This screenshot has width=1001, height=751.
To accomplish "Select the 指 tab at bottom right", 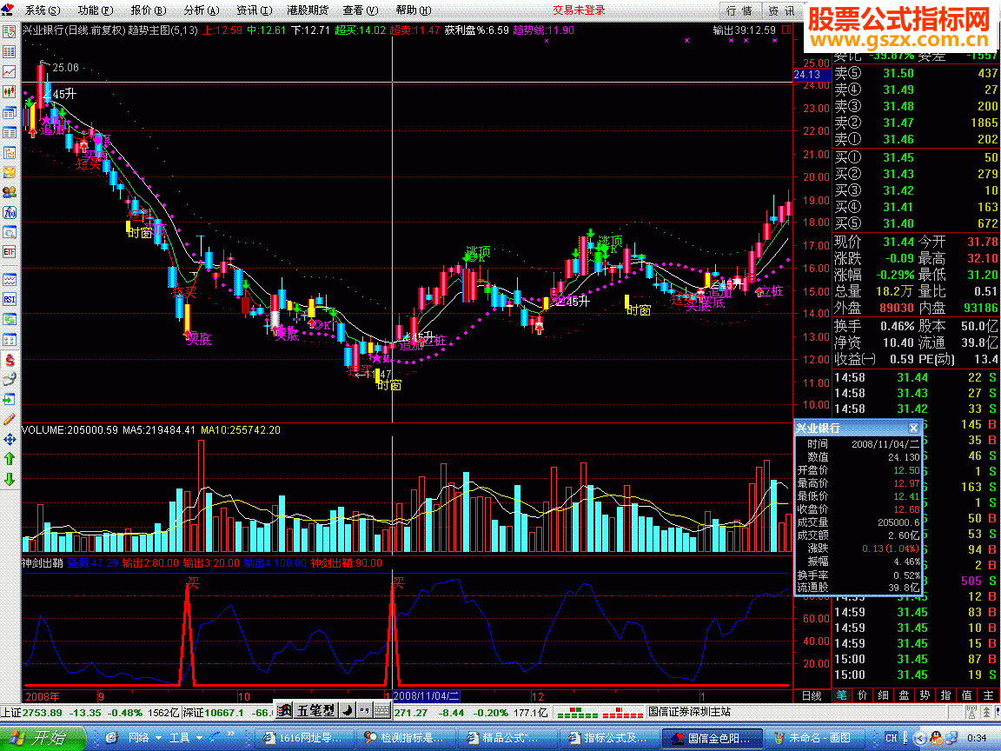I will [946, 695].
